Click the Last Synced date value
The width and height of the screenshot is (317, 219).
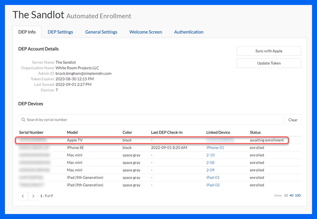pos(73,84)
